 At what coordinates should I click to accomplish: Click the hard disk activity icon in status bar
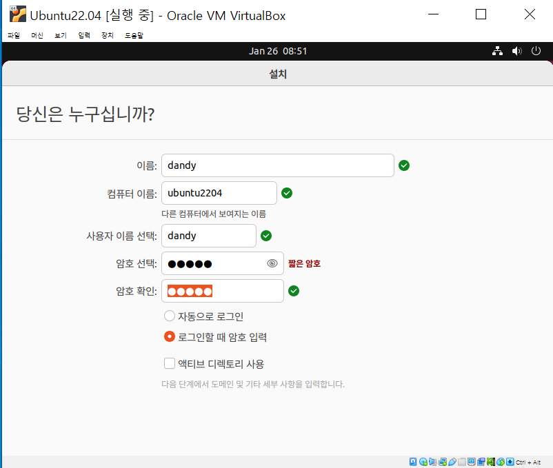tap(413, 462)
